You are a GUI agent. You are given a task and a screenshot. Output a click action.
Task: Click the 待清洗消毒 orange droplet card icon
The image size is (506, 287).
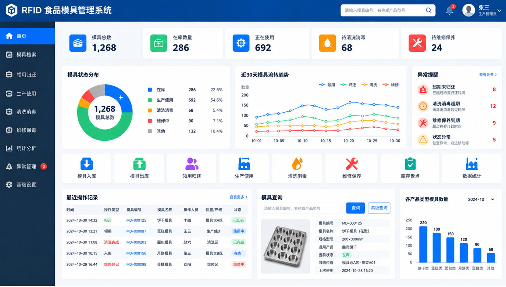pos(327,43)
